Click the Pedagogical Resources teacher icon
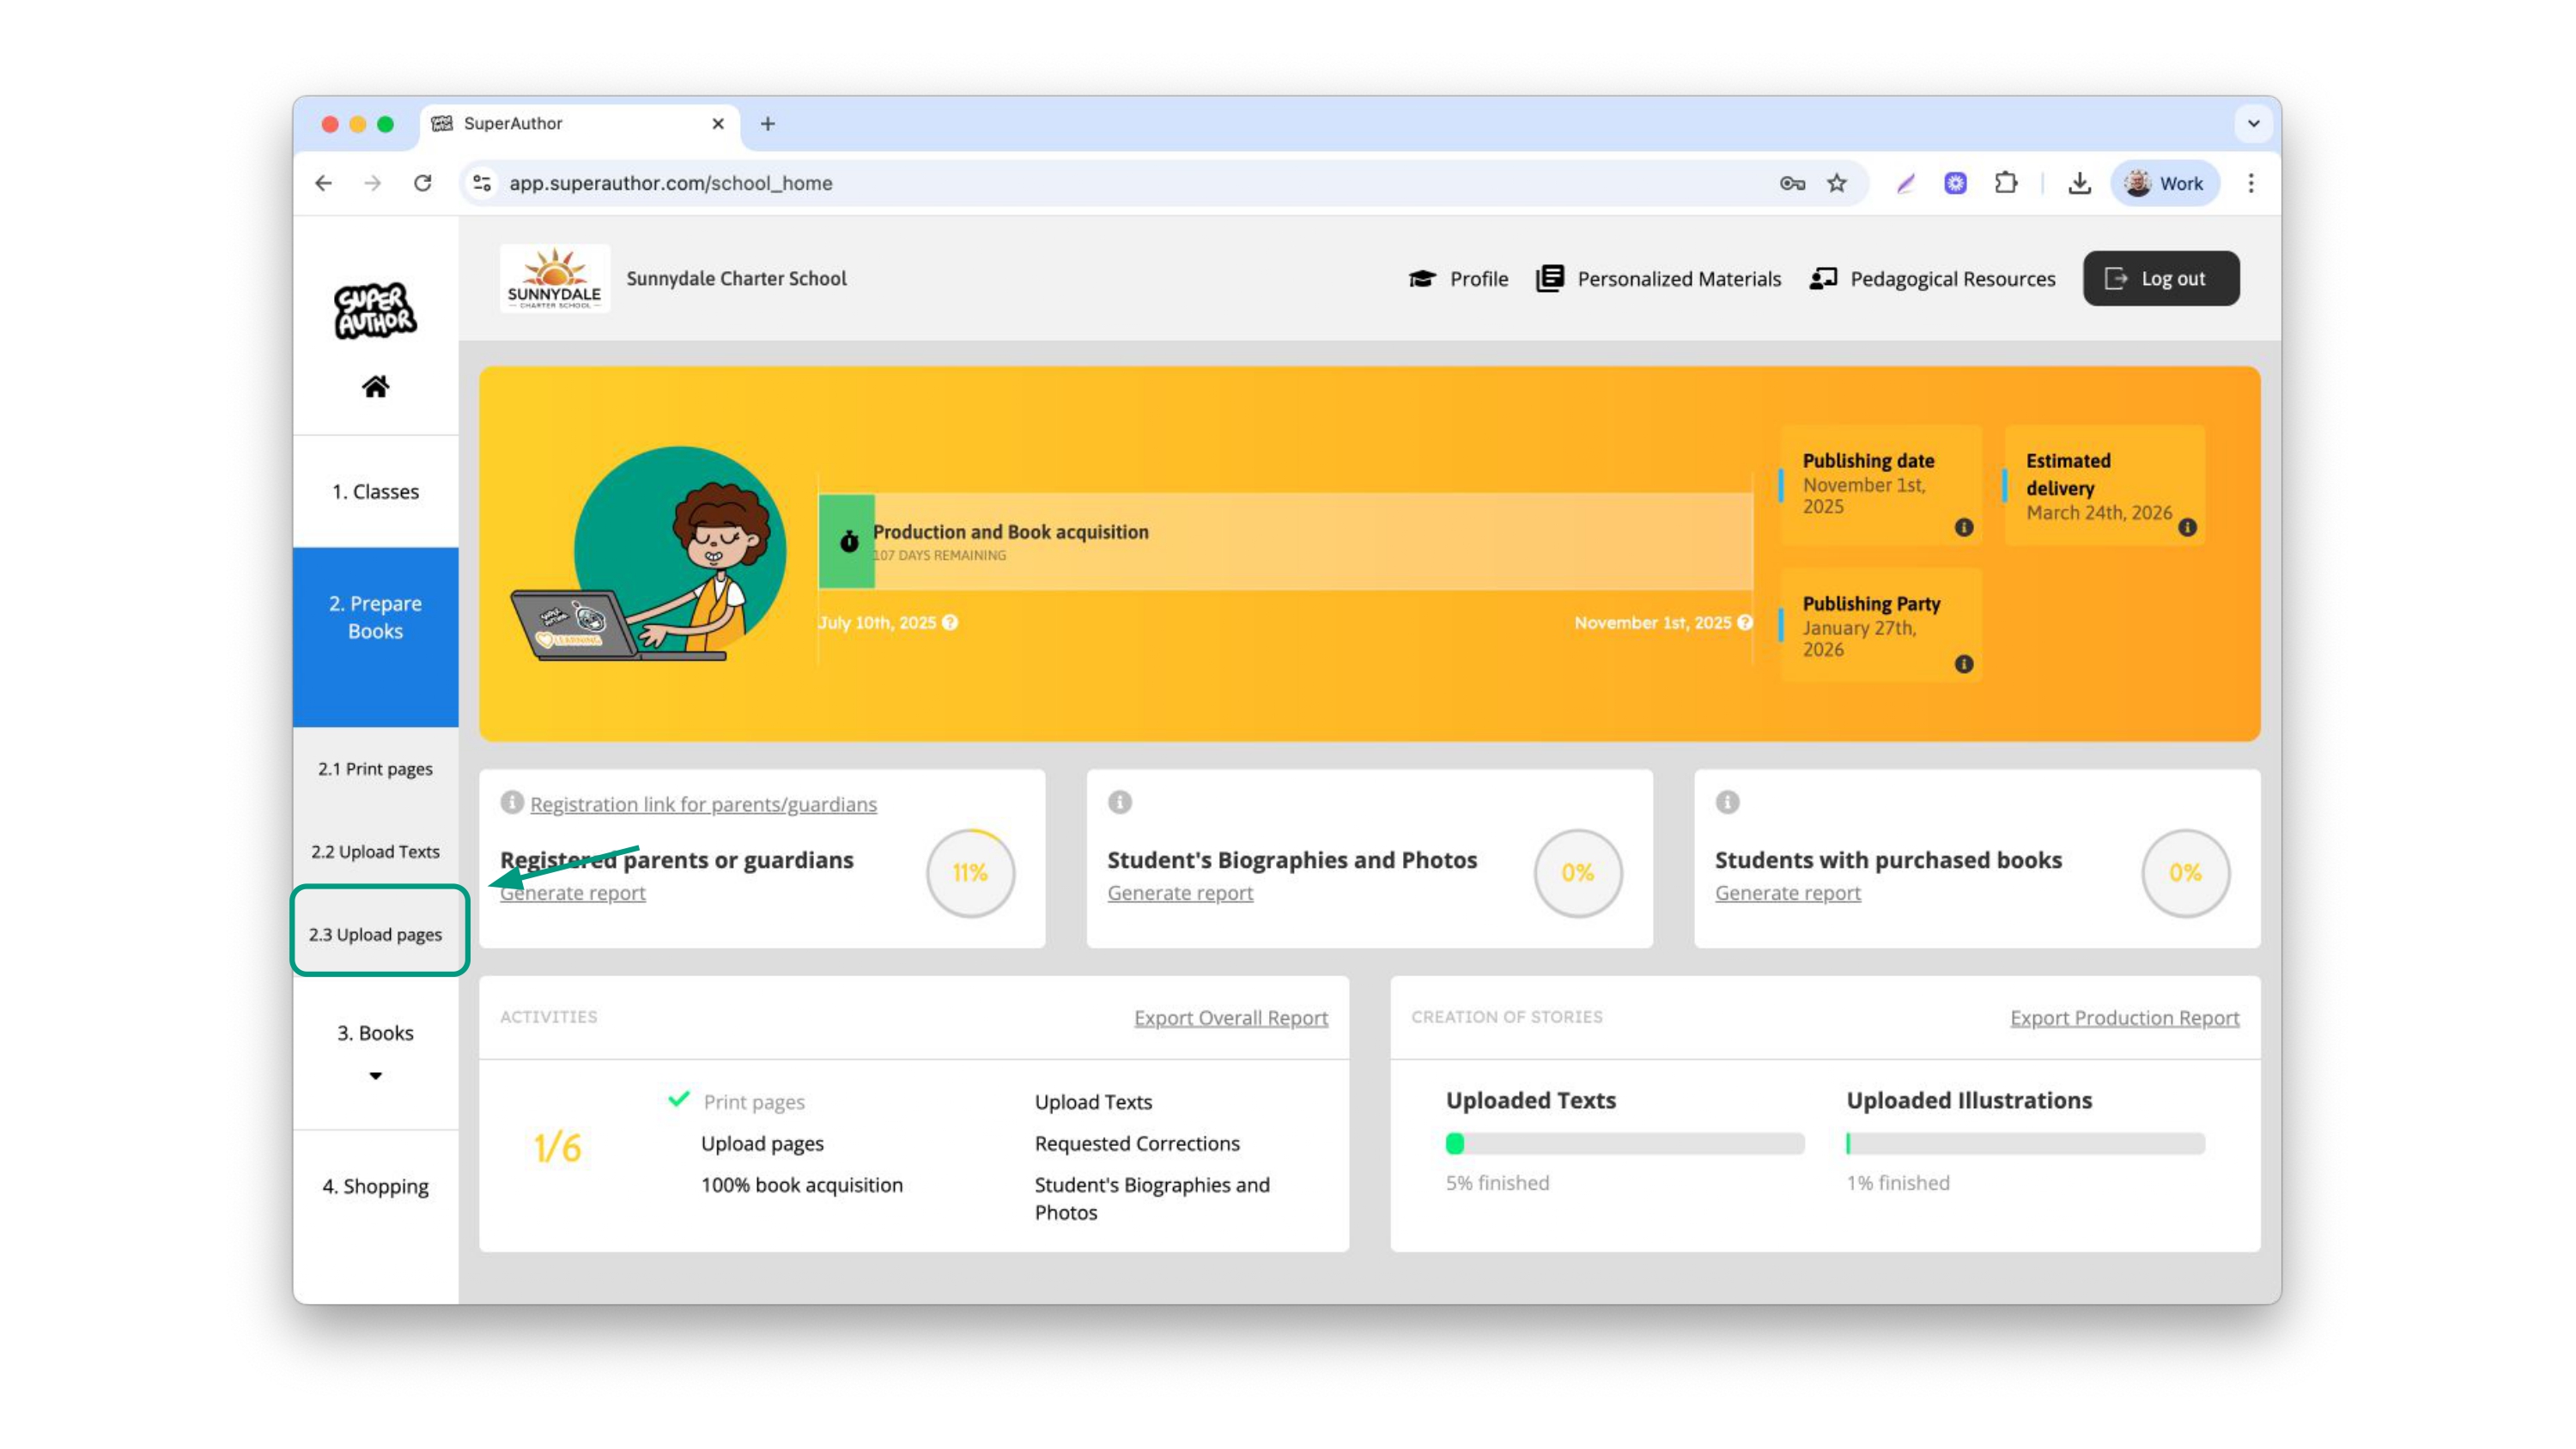Image resolution: width=2576 pixels, height=1449 pixels. (1823, 278)
